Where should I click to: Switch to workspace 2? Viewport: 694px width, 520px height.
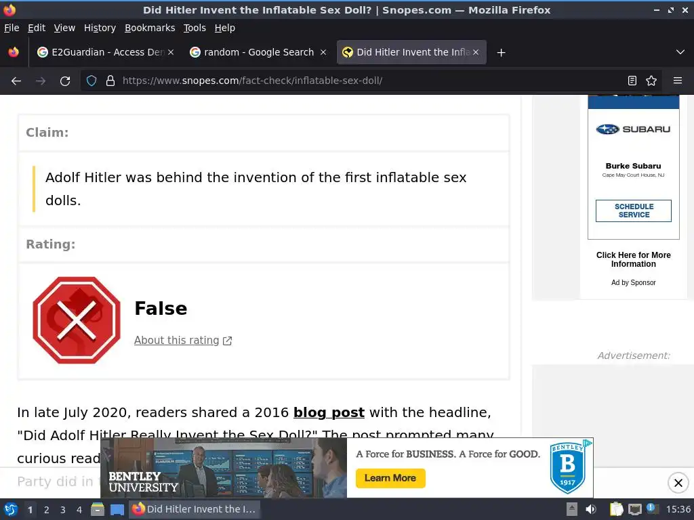coord(47,510)
